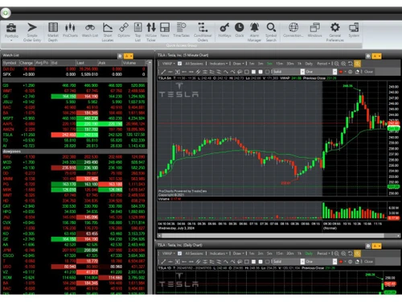Sort Watch List by Volume column
Image resolution: width=402 pixels, height=302 pixels.
tap(133, 63)
